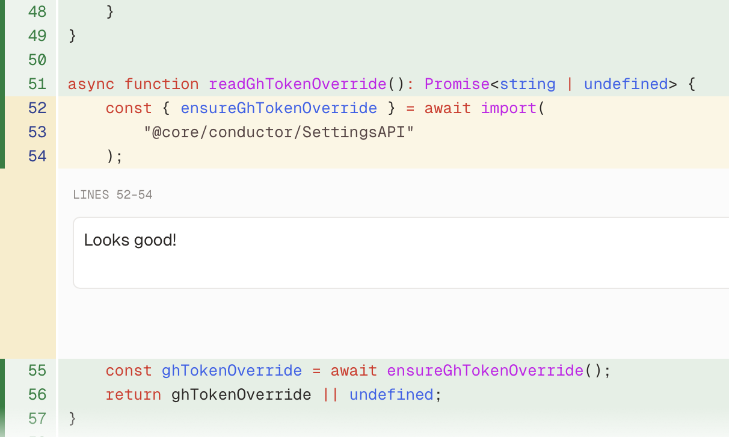Click the Promise return type on line 51
Screen dimensions: 729x437
[x=457, y=84]
